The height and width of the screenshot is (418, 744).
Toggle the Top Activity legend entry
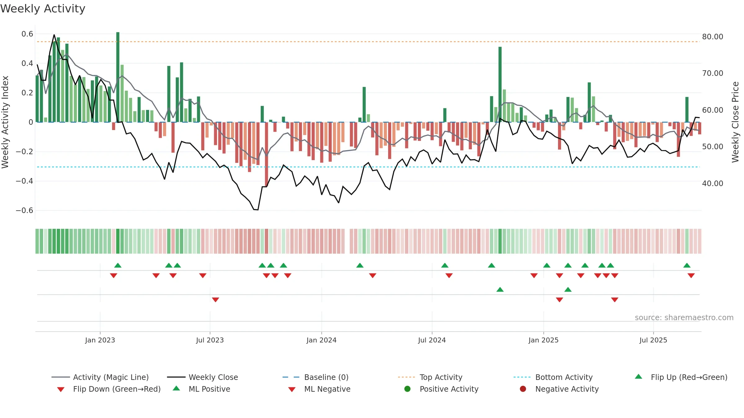click(x=430, y=377)
